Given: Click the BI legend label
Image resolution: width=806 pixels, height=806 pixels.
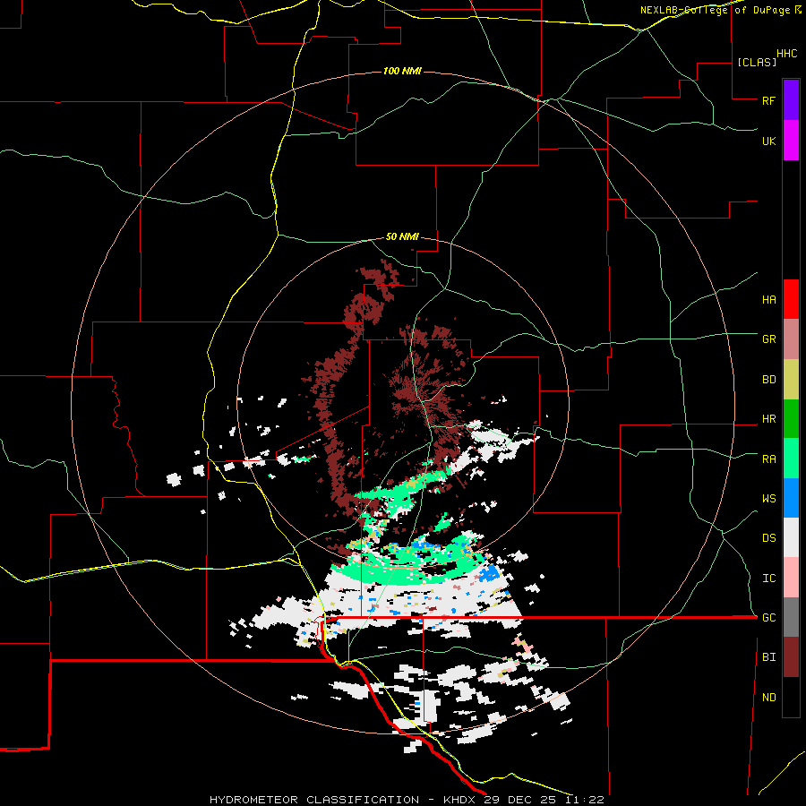Looking at the screenshot, I should pyautogui.click(x=768, y=657).
